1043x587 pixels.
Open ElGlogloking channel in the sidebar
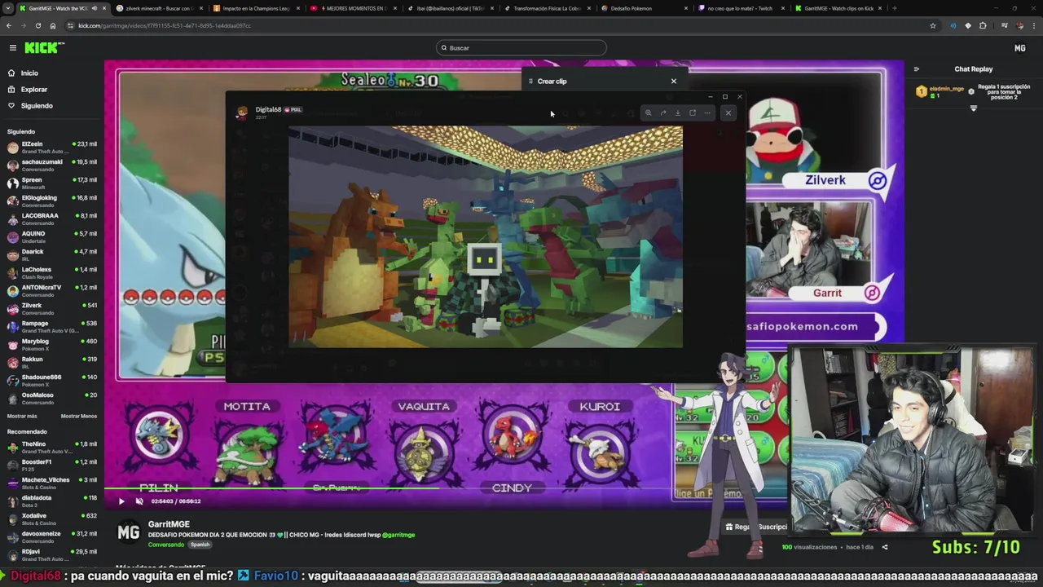click(51, 201)
